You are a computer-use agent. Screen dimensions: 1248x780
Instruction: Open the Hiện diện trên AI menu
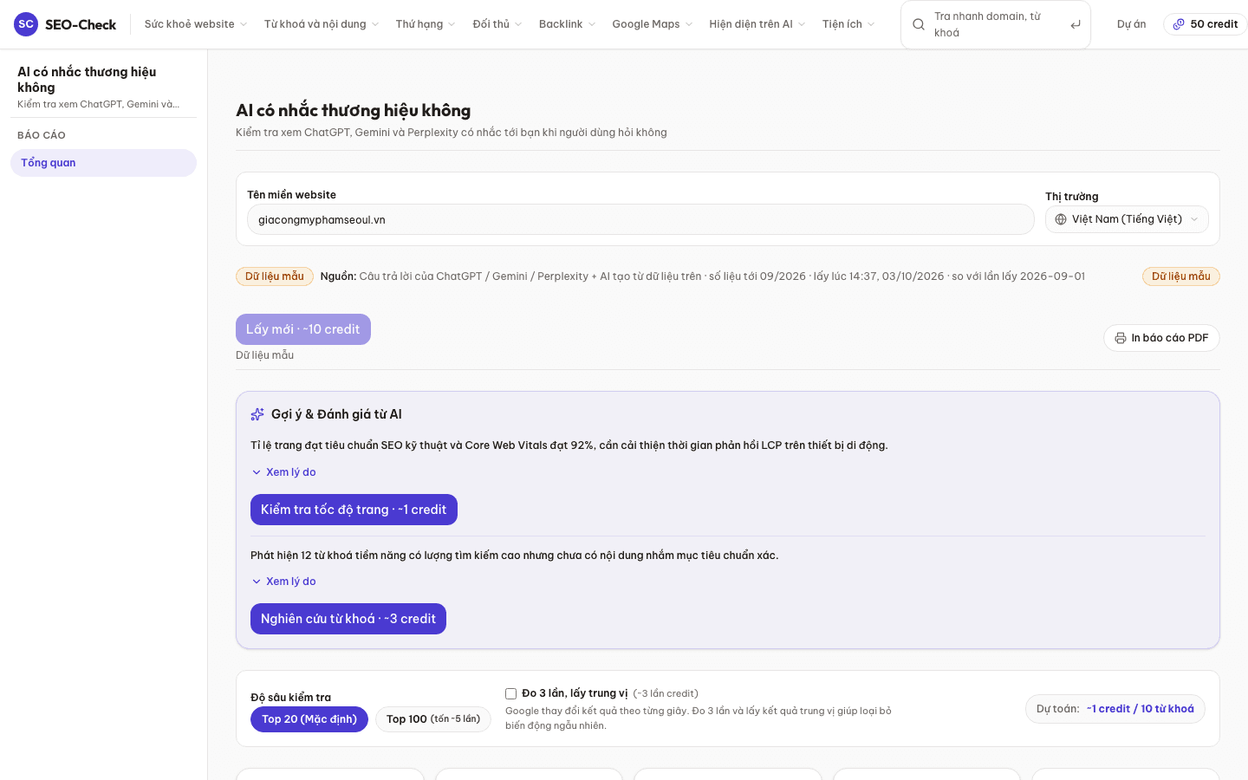coord(757,24)
